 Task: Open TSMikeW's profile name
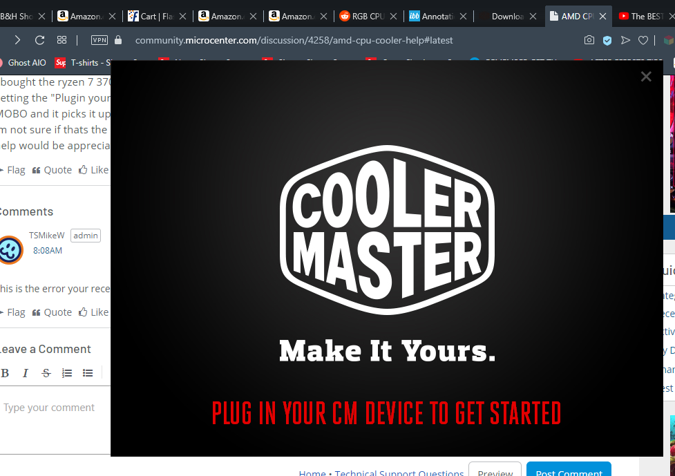[46, 236]
